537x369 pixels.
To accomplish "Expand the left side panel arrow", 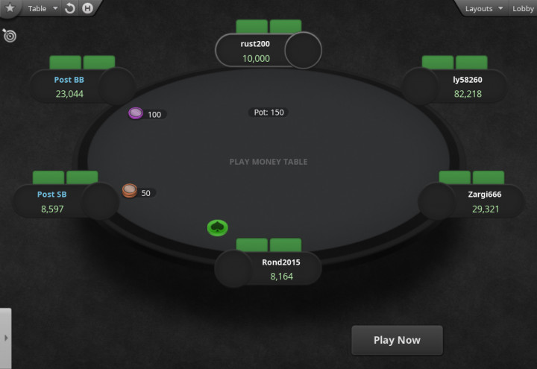I will [6, 338].
